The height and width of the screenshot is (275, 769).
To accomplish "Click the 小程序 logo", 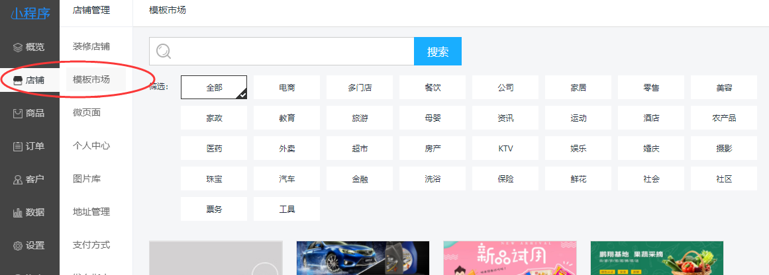I will coord(30,13).
